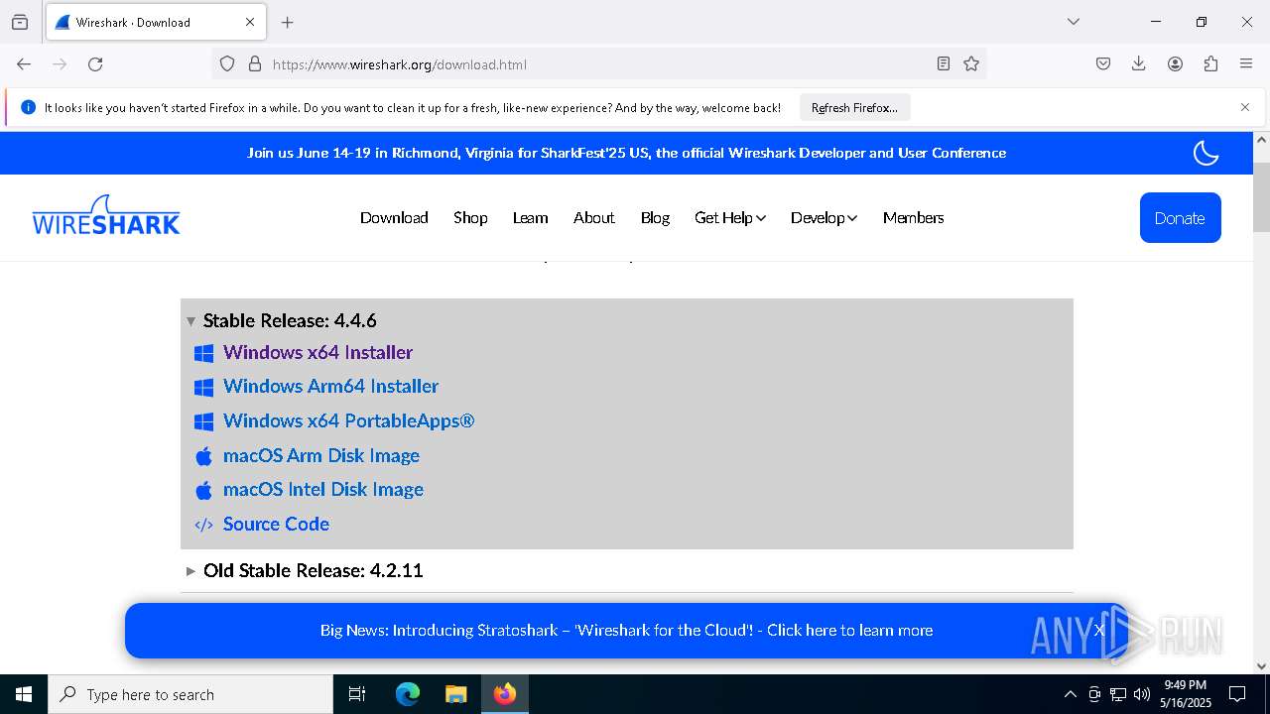The width and height of the screenshot is (1270, 714).
Task: Close the Stratoshark announcement banner
Action: coord(1099,630)
